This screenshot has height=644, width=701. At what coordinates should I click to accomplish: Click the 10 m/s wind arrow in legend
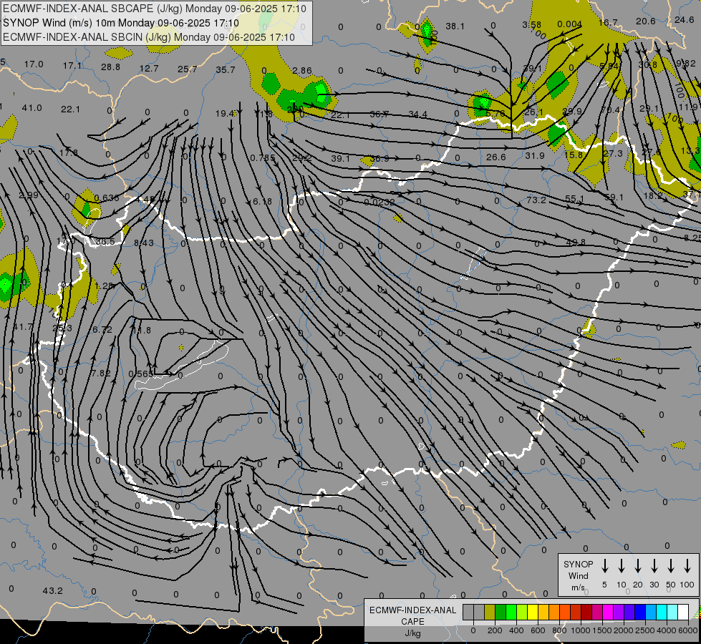pyautogui.click(x=621, y=566)
